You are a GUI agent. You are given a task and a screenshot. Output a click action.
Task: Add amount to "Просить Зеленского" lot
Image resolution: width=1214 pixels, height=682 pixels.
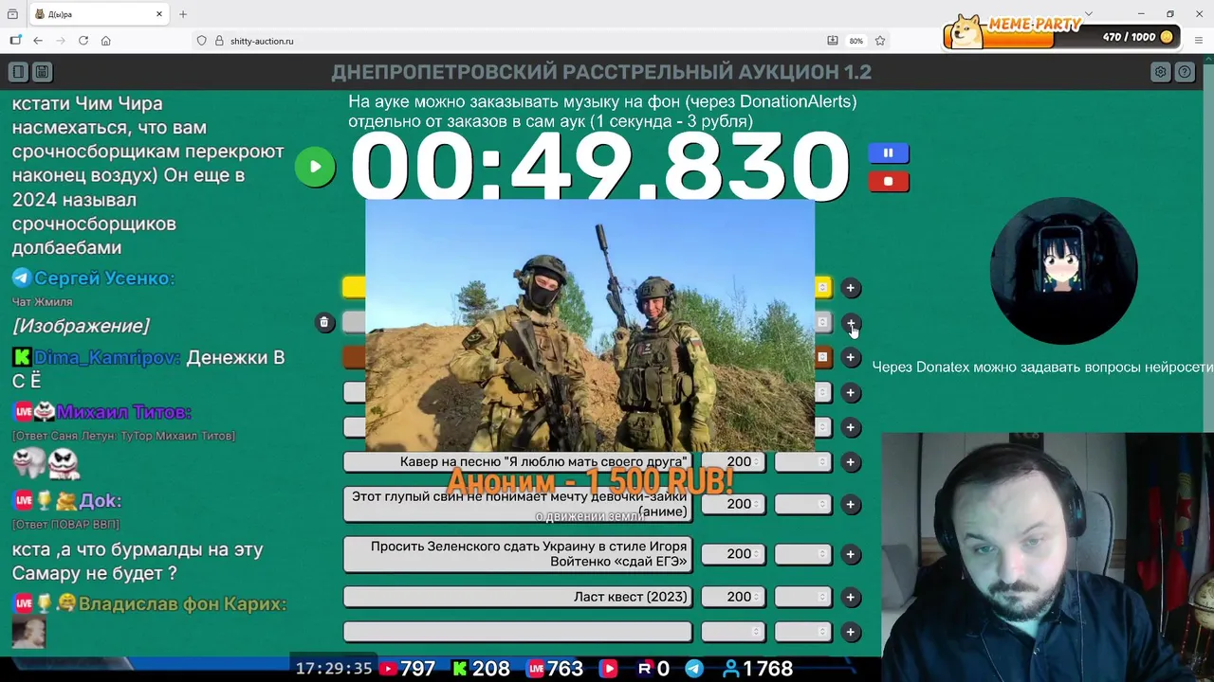pos(851,554)
